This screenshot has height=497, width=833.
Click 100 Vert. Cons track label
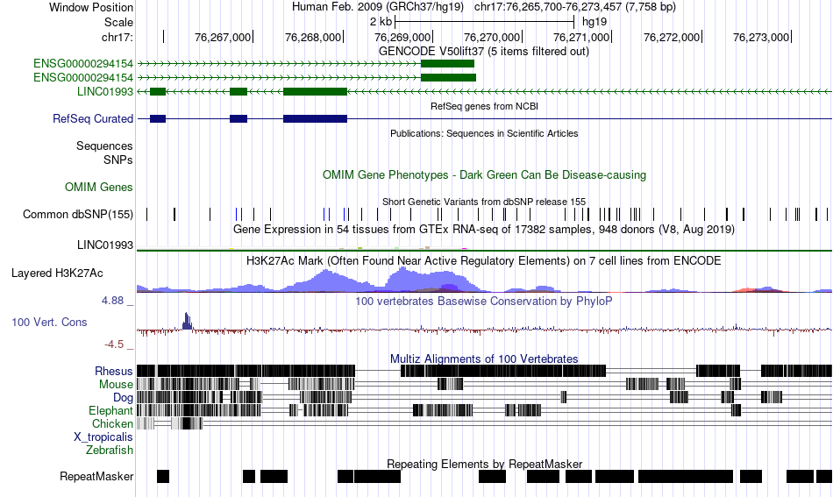(49, 322)
